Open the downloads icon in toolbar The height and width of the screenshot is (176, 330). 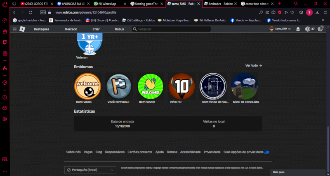coord(317,12)
